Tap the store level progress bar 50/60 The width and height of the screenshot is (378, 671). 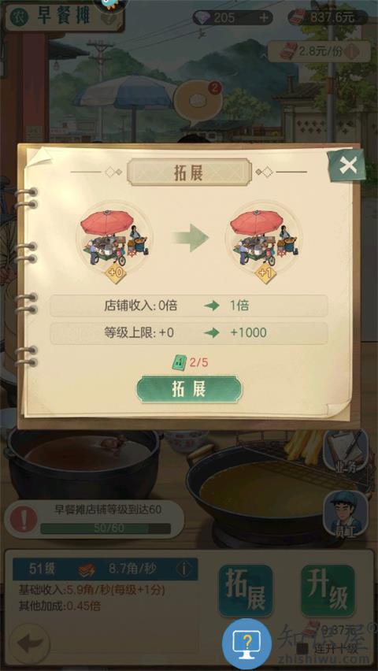pyautogui.click(x=106, y=528)
